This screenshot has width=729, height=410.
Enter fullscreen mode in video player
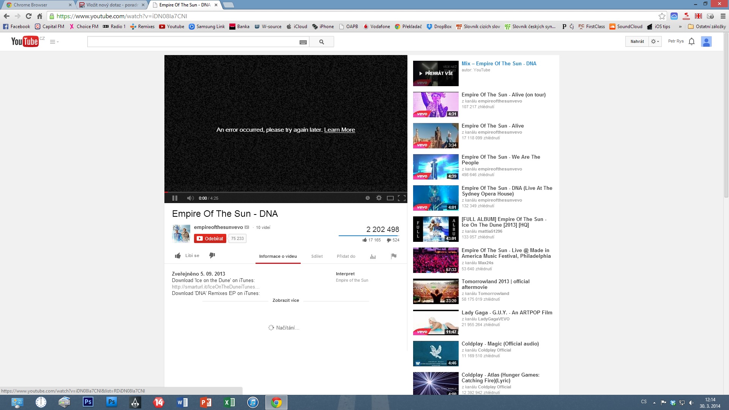click(401, 198)
